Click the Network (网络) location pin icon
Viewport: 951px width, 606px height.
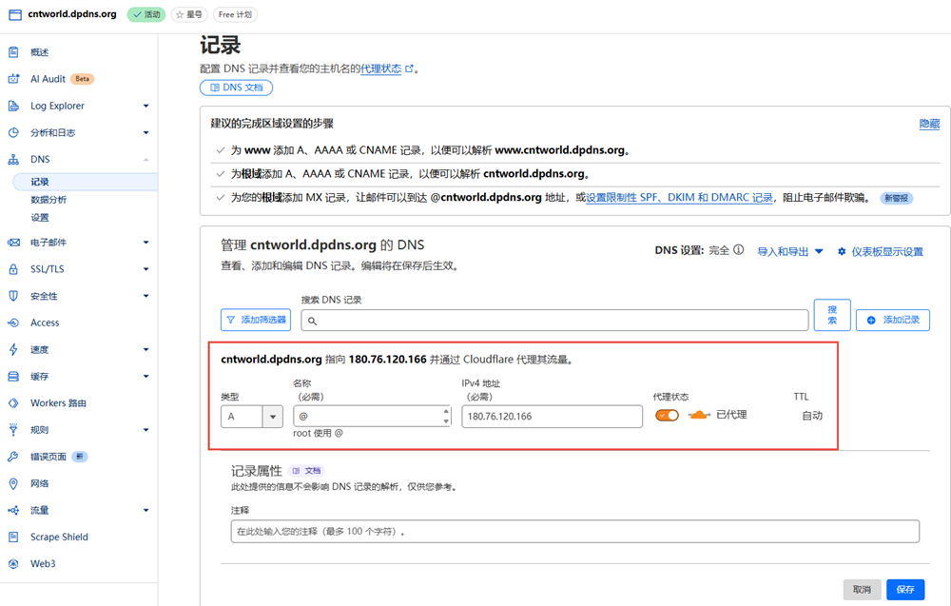(x=13, y=483)
